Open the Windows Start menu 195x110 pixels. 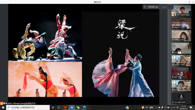point(3,107)
